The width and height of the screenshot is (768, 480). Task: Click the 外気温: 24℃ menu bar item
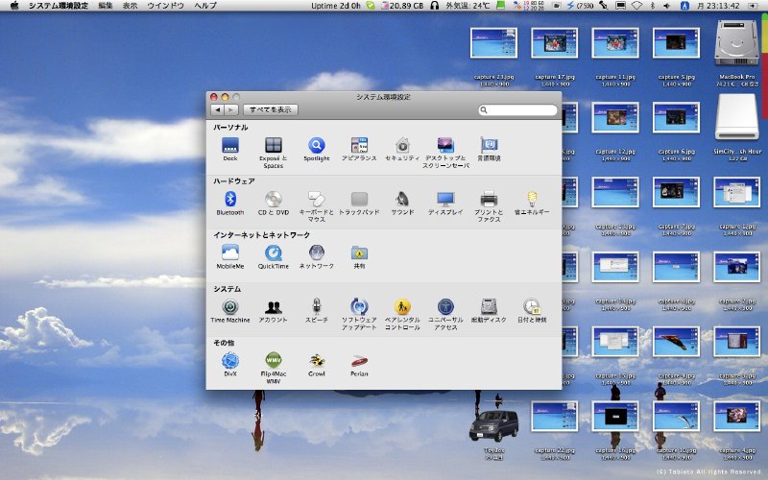click(468, 6)
